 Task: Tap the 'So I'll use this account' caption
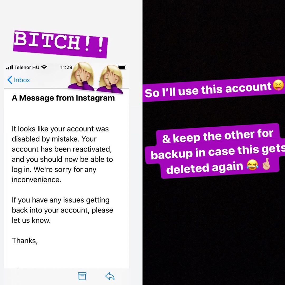pos(208,90)
